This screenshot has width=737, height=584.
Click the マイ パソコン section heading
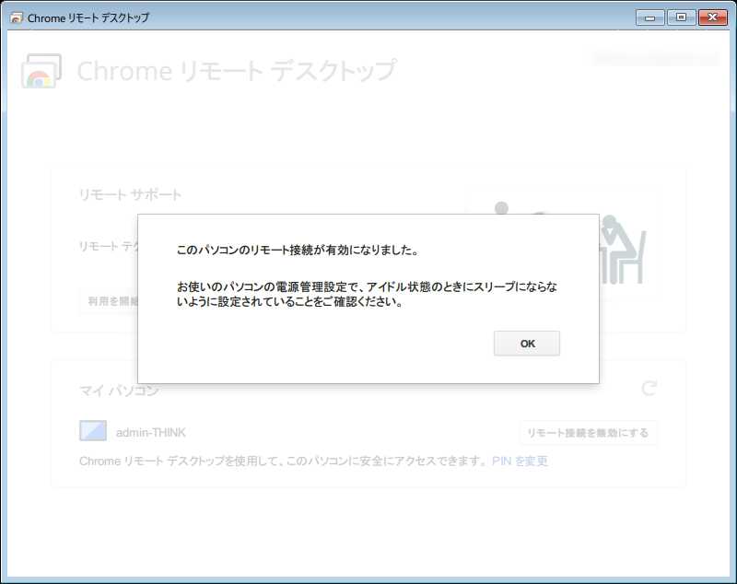(x=119, y=391)
